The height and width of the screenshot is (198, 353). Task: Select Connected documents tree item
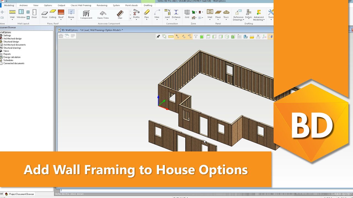tap(14, 63)
